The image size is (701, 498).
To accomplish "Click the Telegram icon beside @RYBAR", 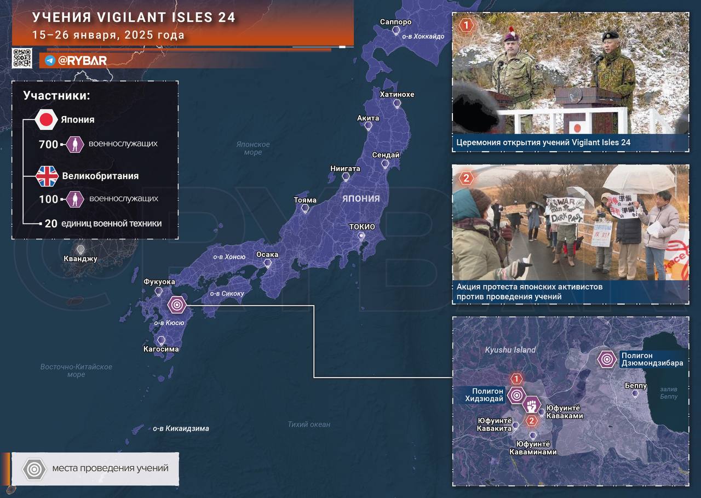I will pos(50,60).
